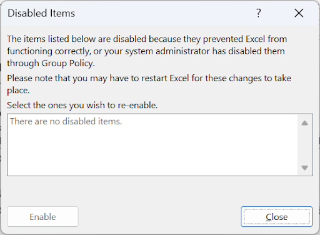The image size is (320, 235).
Task: Click the down arrow in the list scrollbar
Action: [304, 167]
